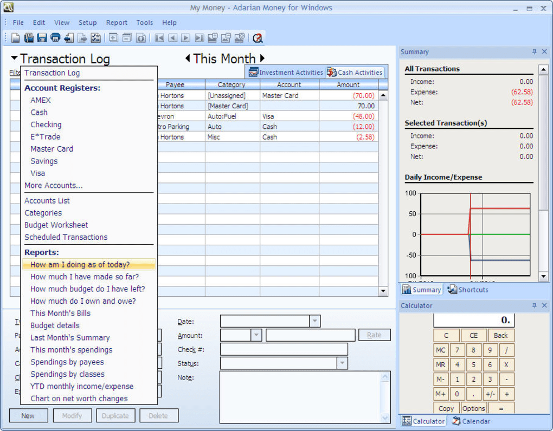Click the transaction table scroll-down arrow
Image resolution: width=553 pixels, height=431 pixels.
coord(383,291)
